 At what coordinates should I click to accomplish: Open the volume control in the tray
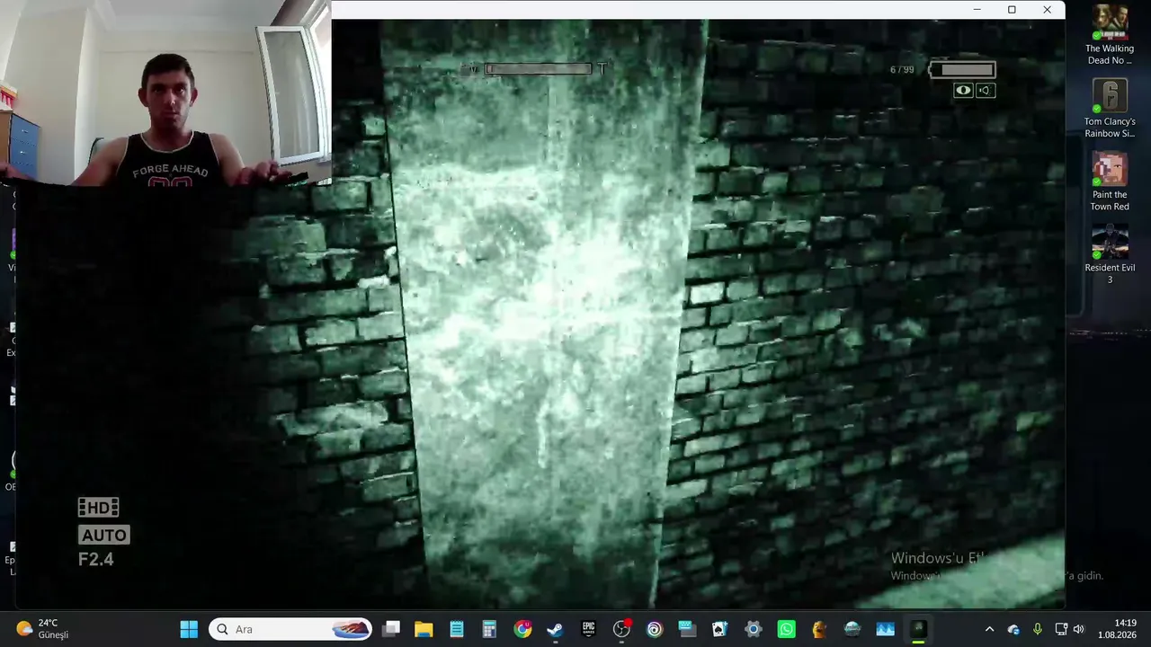click(x=1078, y=629)
